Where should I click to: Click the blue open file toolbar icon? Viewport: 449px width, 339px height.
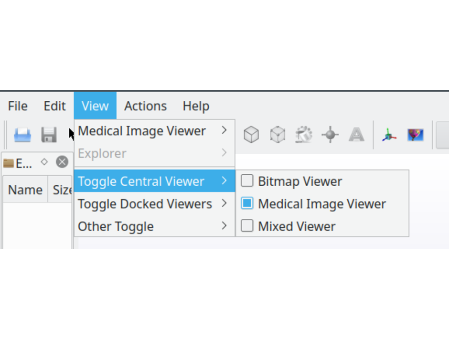point(22,135)
